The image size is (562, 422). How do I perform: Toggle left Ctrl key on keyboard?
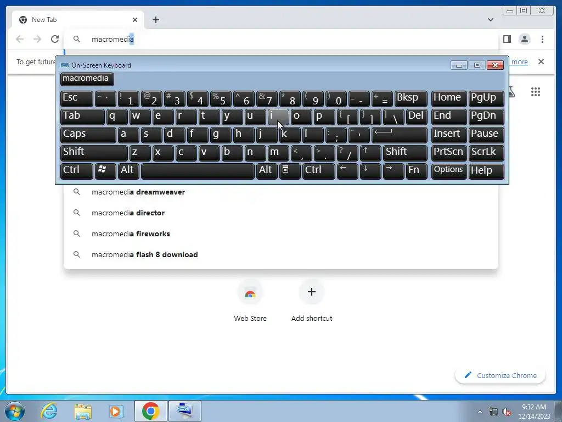pyautogui.click(x=77, y=171)
